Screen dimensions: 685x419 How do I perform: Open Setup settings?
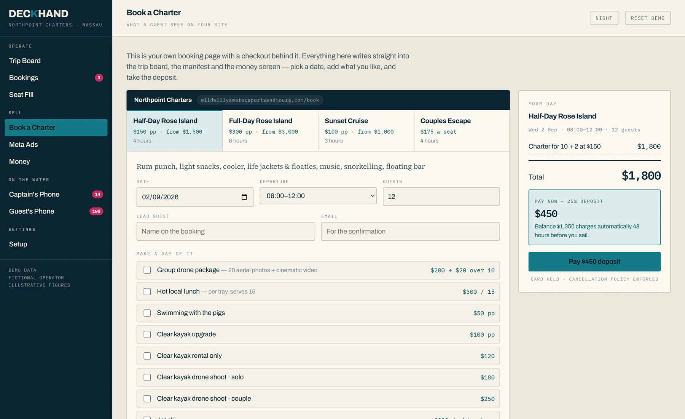[x=56, y=244]
